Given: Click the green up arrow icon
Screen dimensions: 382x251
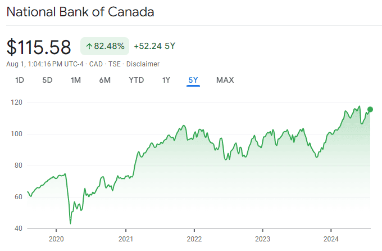Looking at the screenshot, I should (89, 46).
